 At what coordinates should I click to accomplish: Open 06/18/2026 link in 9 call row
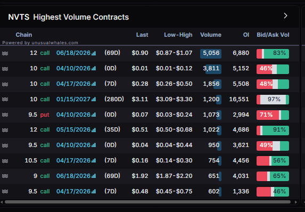tap(73, 176)
